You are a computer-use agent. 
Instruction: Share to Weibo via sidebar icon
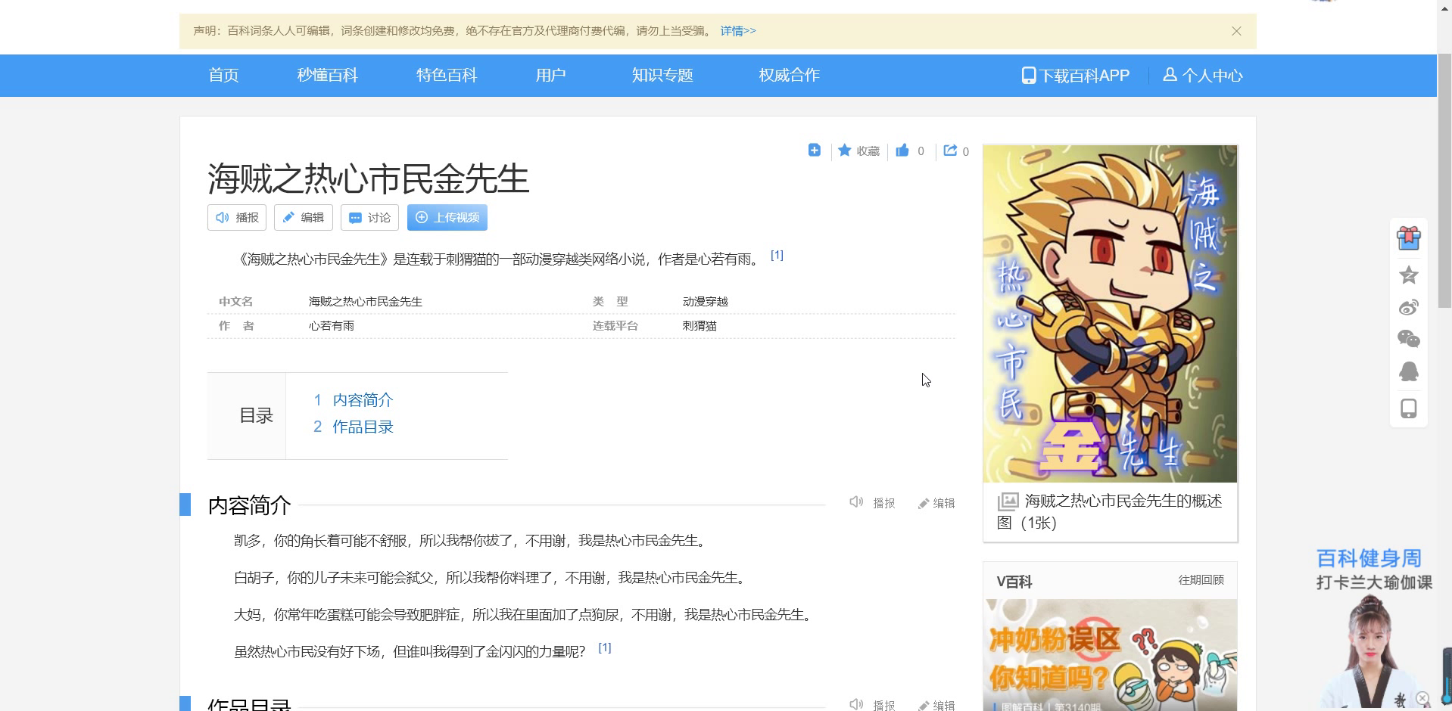tap(1408, 307)
